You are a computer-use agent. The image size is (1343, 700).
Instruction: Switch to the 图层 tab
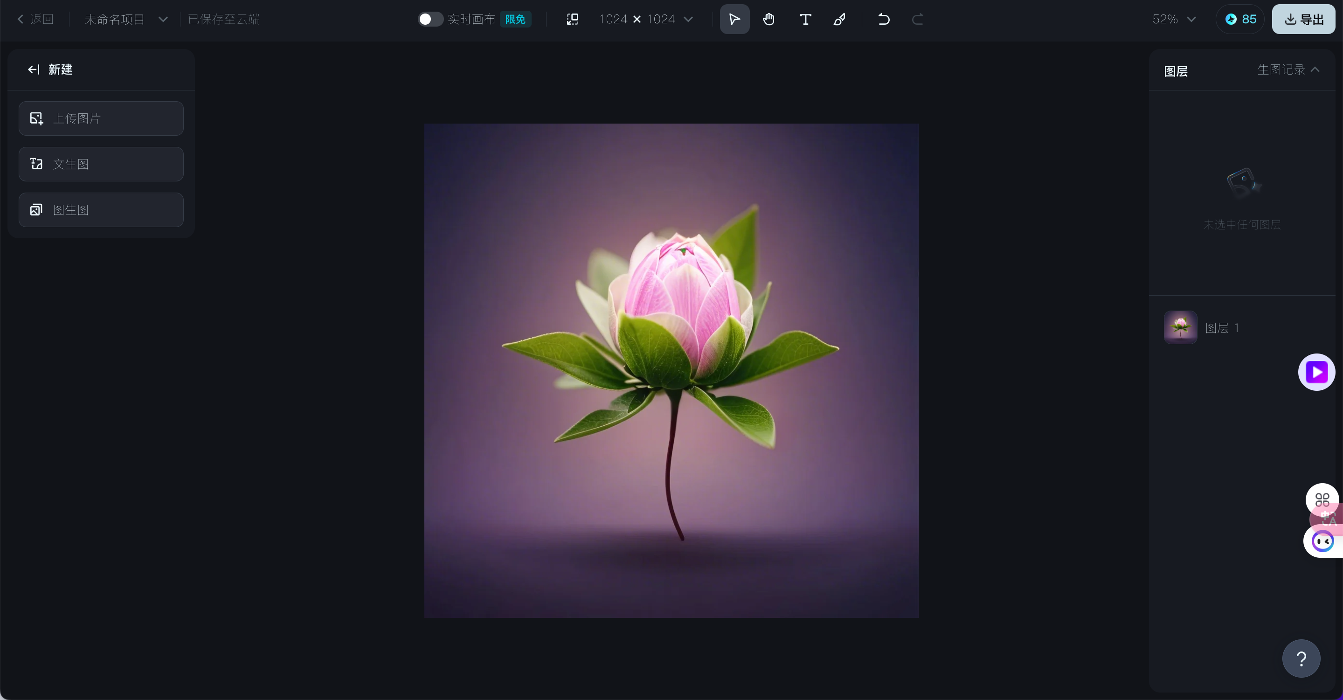point(1176,71)
